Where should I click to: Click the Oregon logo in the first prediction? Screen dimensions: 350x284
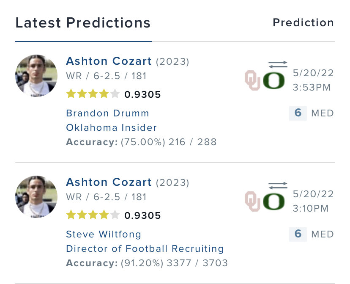(x=274, y=80)
